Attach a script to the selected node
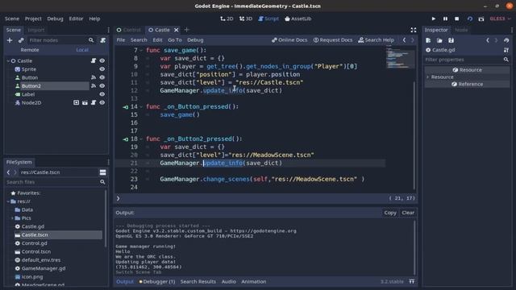Screen dimensions: 516x290 coord(103,40)
